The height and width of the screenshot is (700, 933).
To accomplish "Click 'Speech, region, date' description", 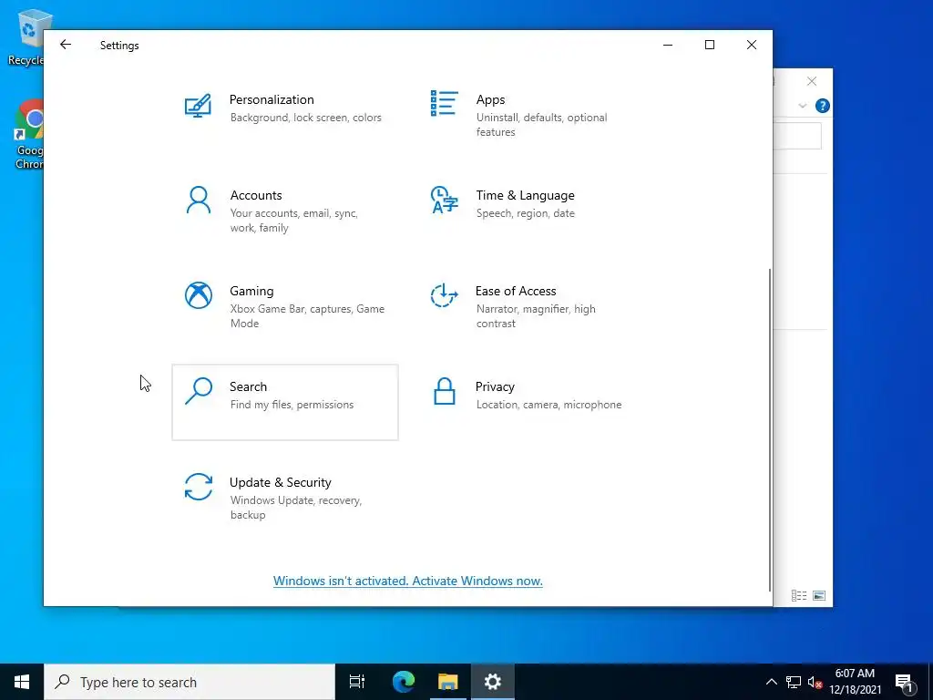I will (x=526, y=213).
